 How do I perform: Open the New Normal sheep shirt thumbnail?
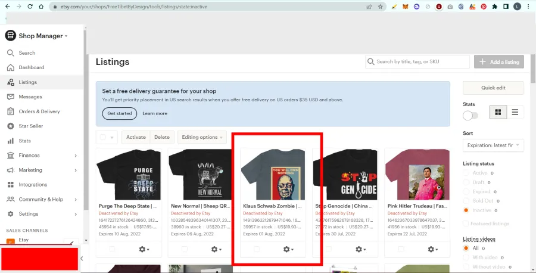(x=201, y=174)
